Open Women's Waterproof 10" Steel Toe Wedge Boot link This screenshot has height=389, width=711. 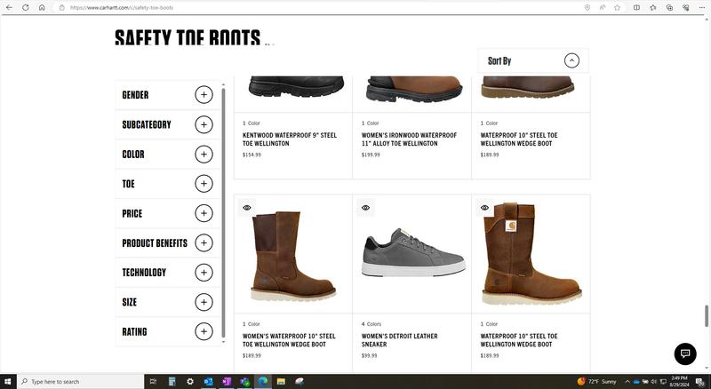point(289,340)
